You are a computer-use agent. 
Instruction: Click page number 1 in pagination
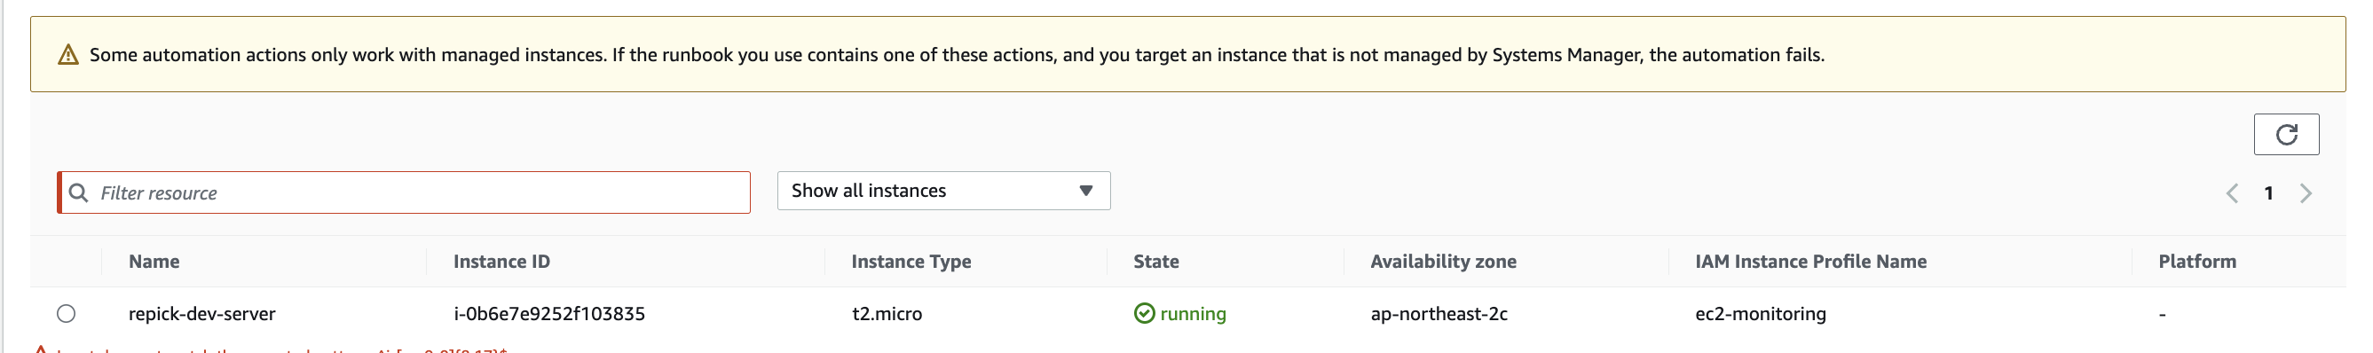2269,193
